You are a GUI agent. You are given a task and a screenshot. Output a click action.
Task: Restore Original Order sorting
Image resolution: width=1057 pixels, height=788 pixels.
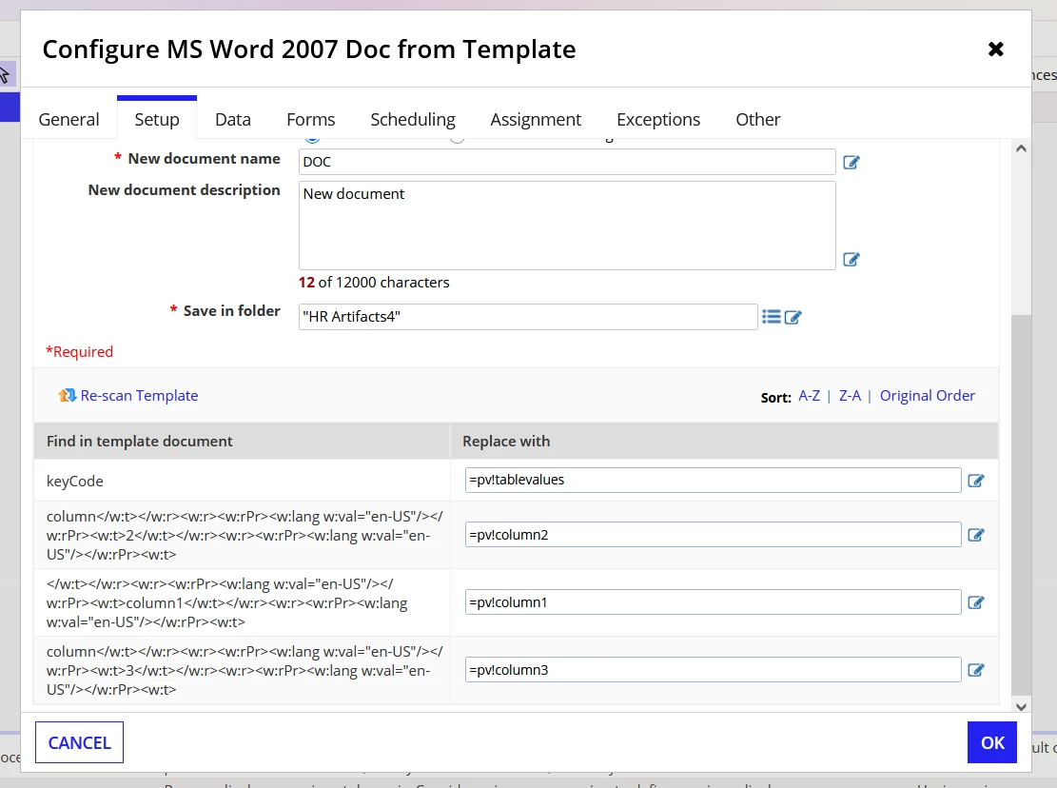pos(927,396)
